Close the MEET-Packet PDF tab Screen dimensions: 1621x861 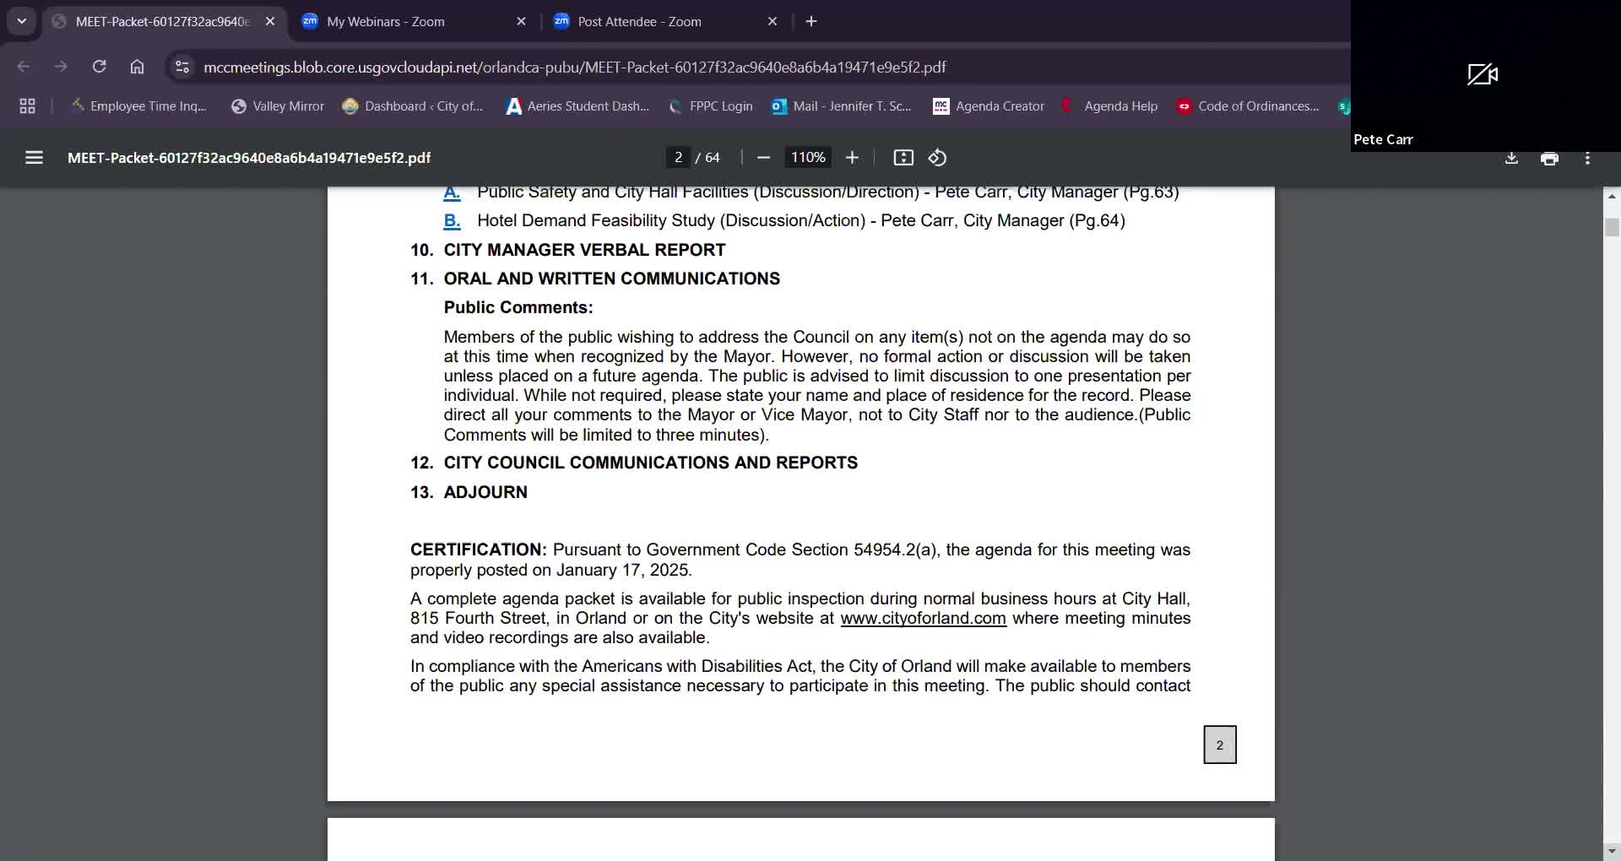[x=270, y=21]
